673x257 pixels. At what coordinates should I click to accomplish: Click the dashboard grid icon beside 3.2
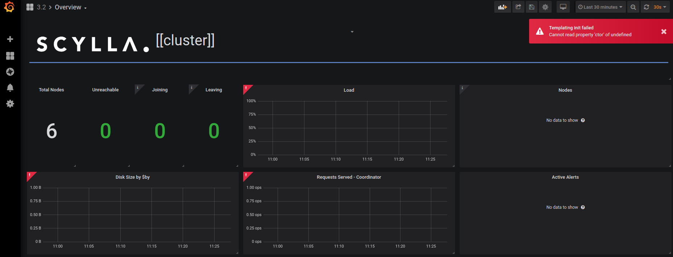click(x=30, y=7)
